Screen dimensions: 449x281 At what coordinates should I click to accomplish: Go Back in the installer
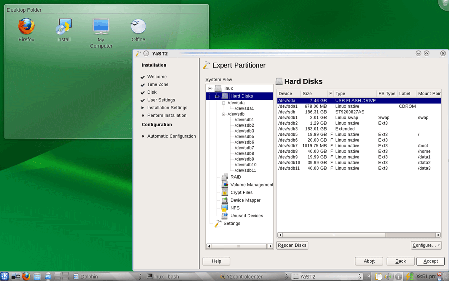point(400,261)
